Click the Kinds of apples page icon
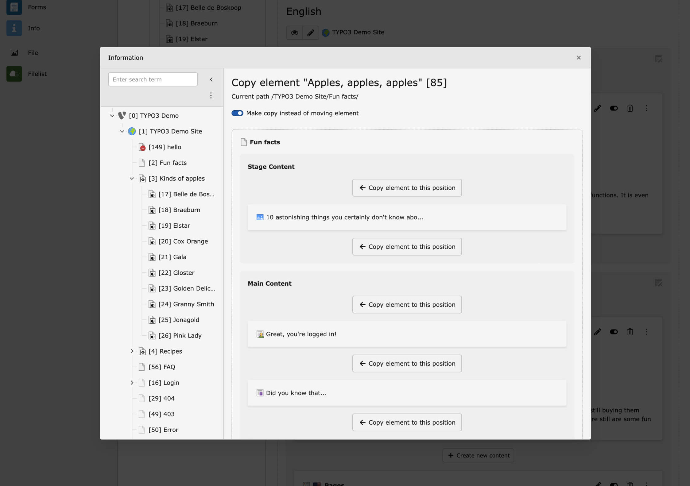Viewport: 690px width, 486px height. tap(142, 179)
